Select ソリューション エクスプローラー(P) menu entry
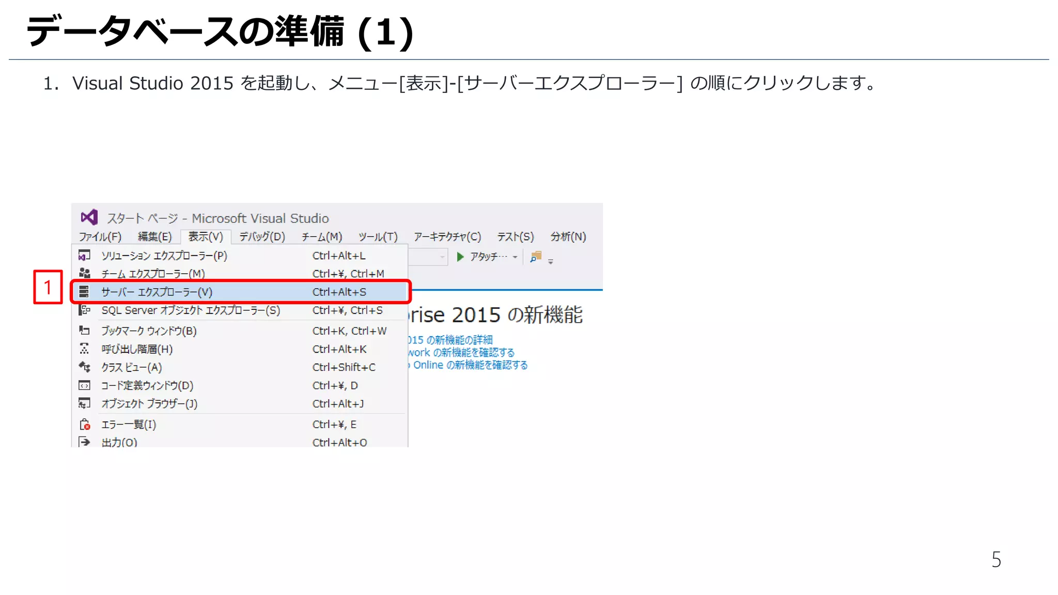 [x=240, y=256]
